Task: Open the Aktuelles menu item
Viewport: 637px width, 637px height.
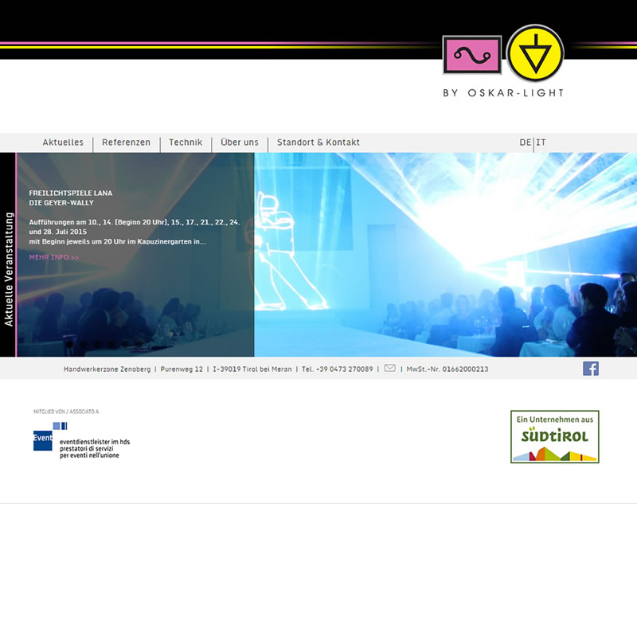Action: coord(63,143)
